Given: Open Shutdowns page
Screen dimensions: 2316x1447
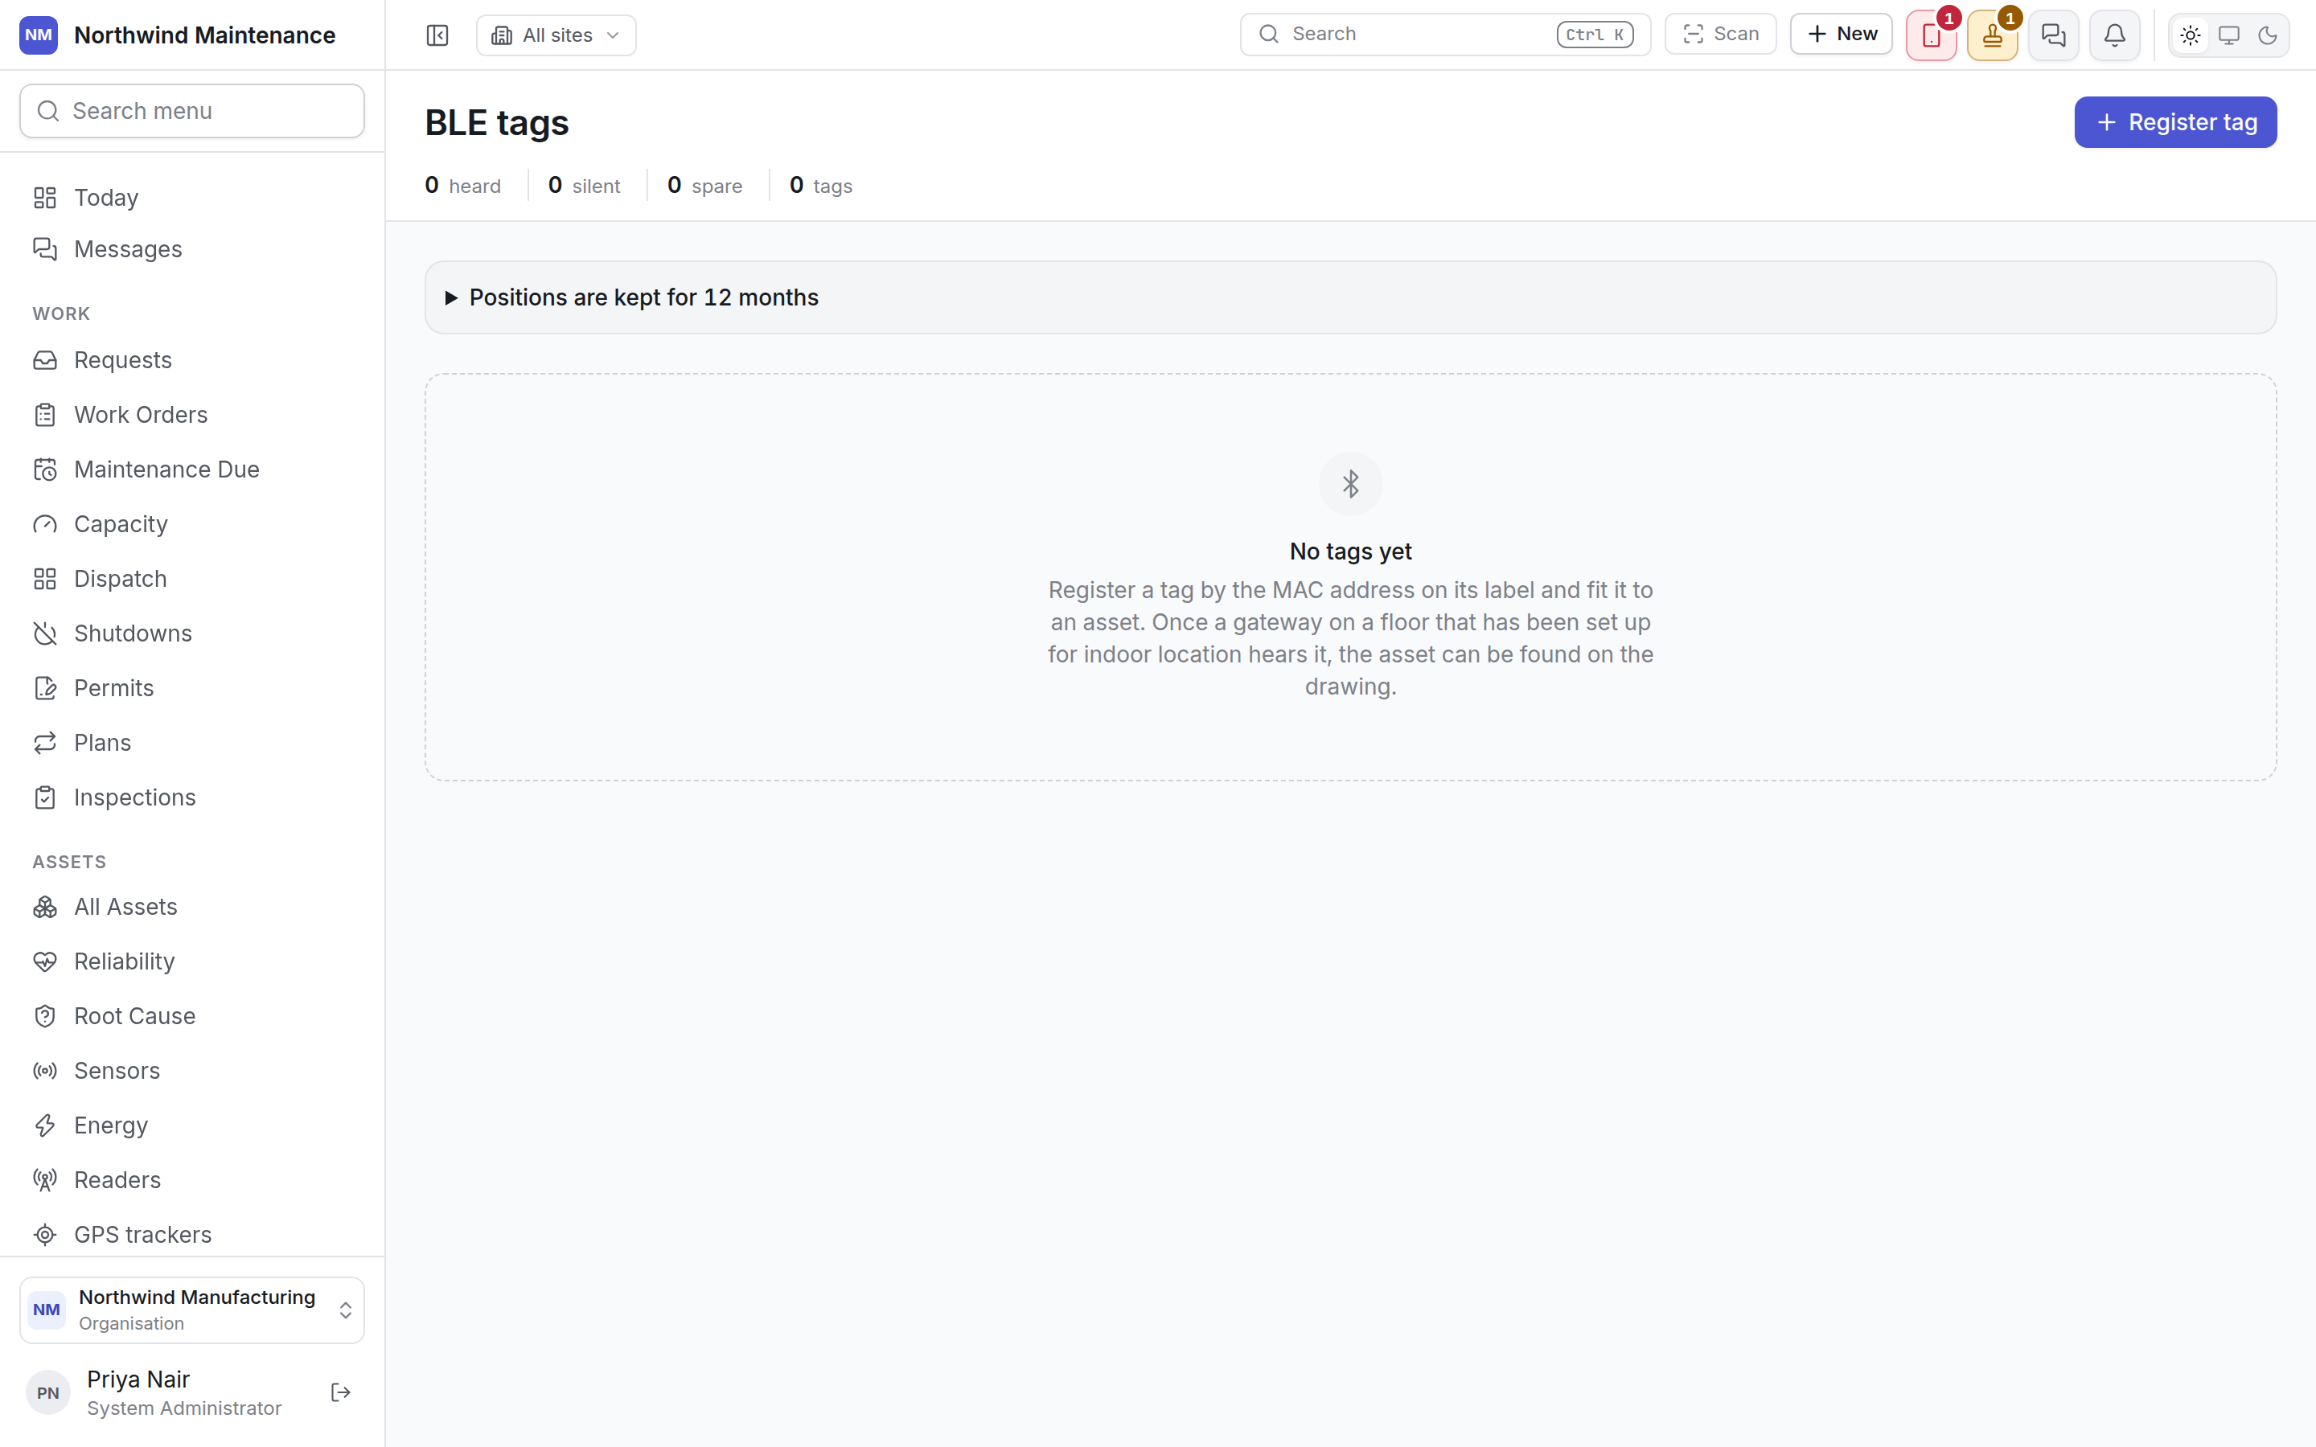Looking at the screenshot, I should (x=192, y=633).
